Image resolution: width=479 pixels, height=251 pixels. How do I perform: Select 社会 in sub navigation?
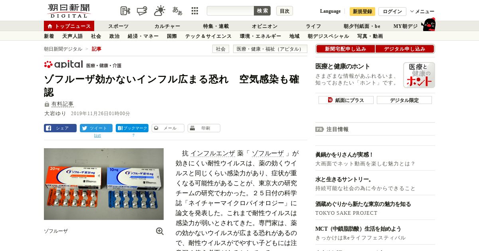[x=96, y=36]
